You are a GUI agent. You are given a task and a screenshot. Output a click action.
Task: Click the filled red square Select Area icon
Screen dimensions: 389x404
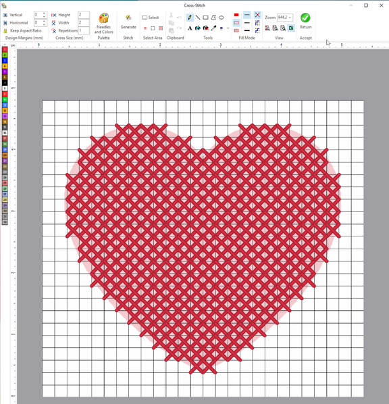click(161, 28)
